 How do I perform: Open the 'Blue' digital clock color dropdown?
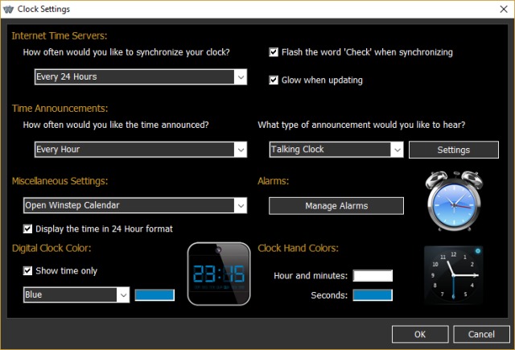point(76,295)
